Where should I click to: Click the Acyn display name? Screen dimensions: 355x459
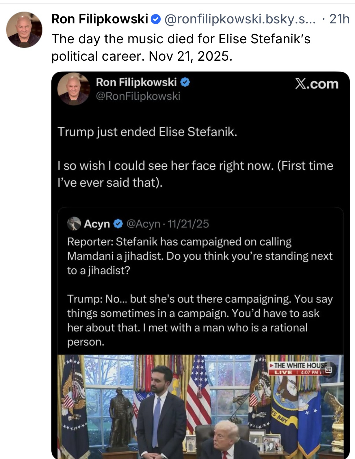tap(97, 224)
